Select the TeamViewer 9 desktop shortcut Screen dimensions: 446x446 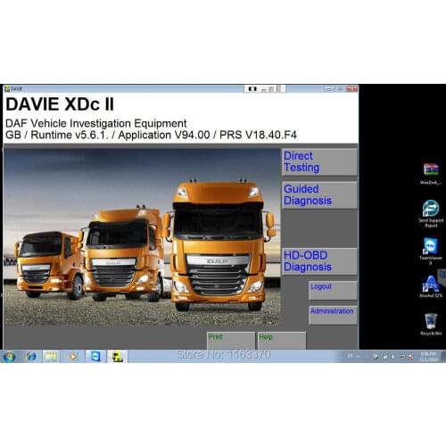point(431,251)
